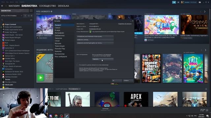211x118 pixels.
Task: Open The Witcher game tile
Action: click(78, 99)
